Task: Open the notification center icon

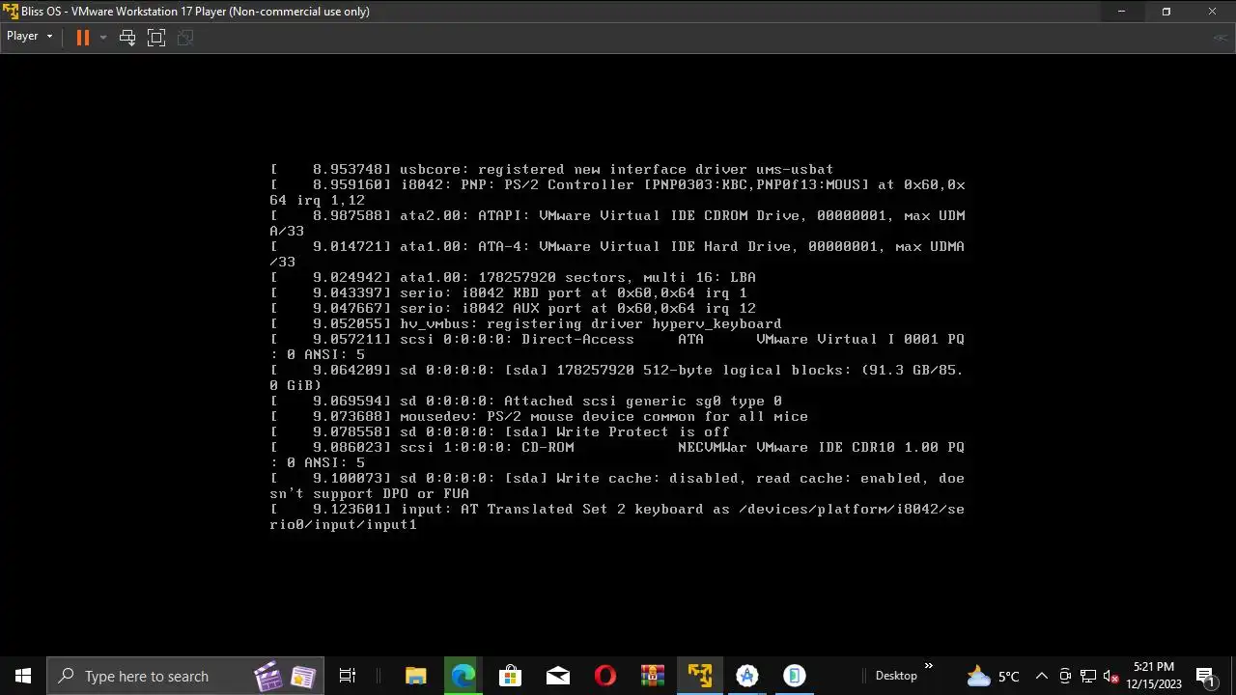Action: point(1204,676)
